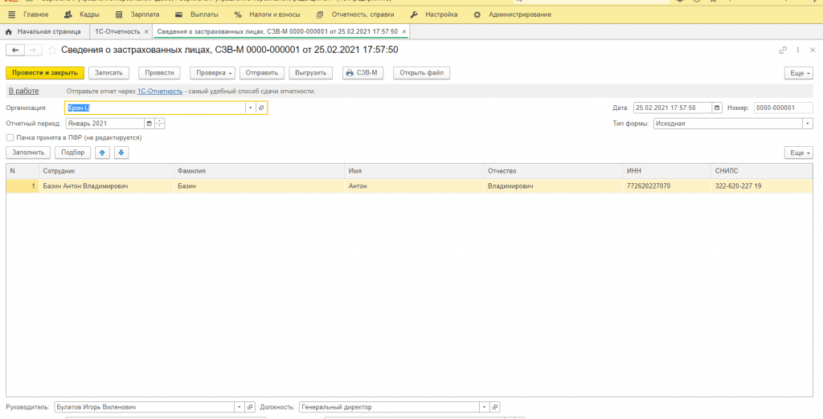Expand the Тип формы dropdown
This screenshot has height=419, width=823.
coord(807,124)
